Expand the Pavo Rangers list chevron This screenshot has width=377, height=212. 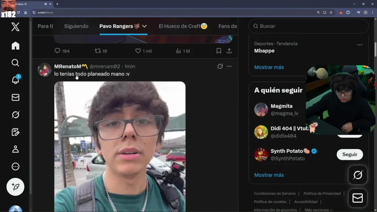(x=144, y=26)
